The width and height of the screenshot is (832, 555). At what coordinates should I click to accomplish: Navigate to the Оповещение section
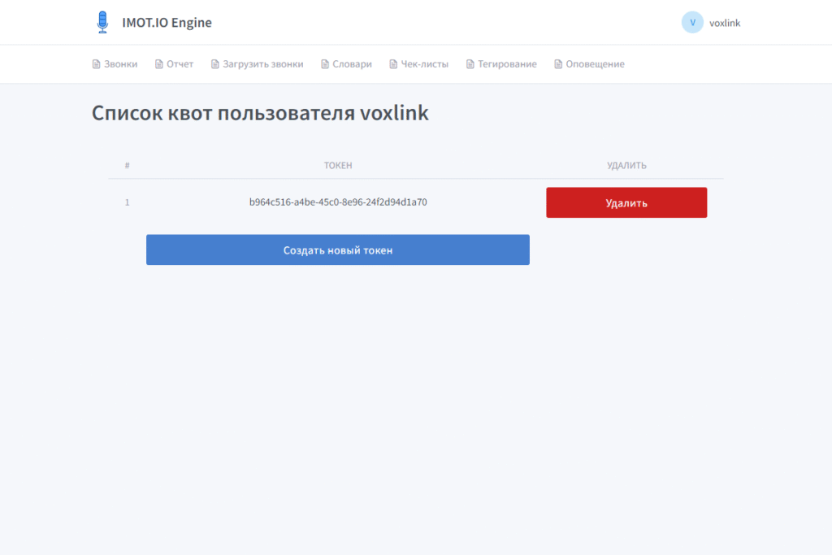coord(596,64)
